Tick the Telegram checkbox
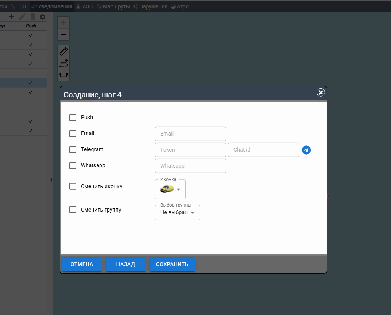Screen dimensions: 391x315 coord(73,150)
